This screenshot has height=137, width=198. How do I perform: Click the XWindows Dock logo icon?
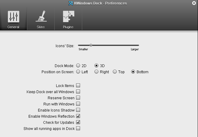click(x=71, y=3)
